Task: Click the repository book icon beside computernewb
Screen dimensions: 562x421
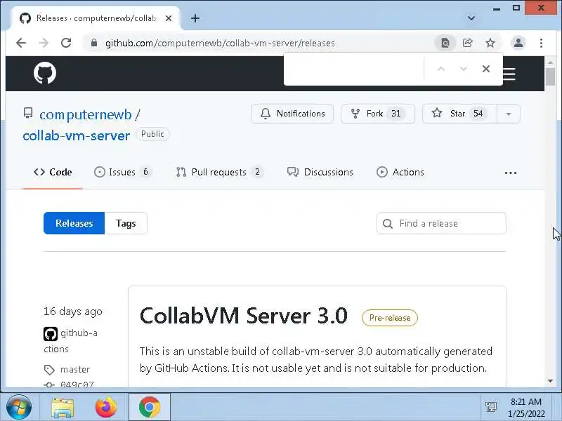Action: tap(28, 113)
